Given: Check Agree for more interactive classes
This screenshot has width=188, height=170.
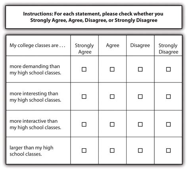Looking at the screenshot, I should [x=112, y=124].
